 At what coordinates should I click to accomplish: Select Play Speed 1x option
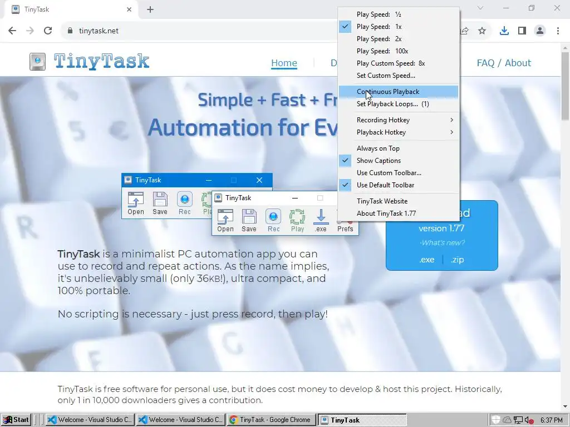click(x=399, y=27)
